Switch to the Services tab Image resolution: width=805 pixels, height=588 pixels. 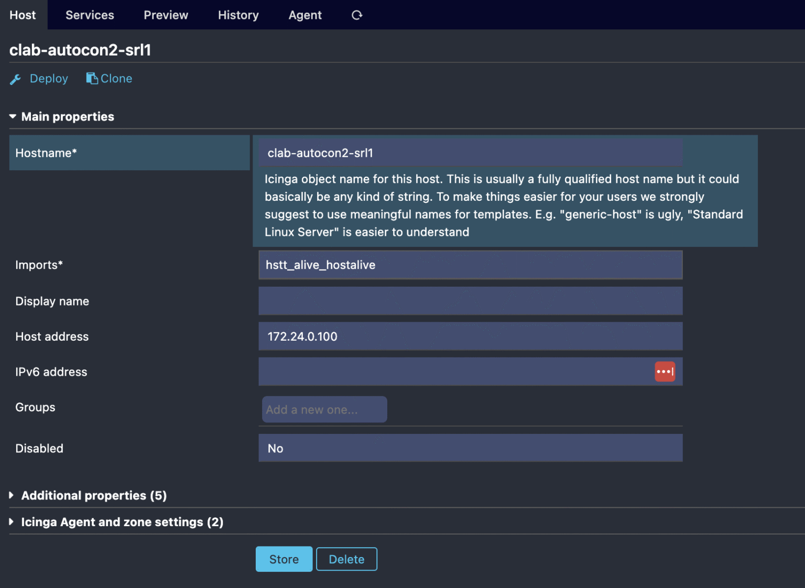[x=89, y=15]
